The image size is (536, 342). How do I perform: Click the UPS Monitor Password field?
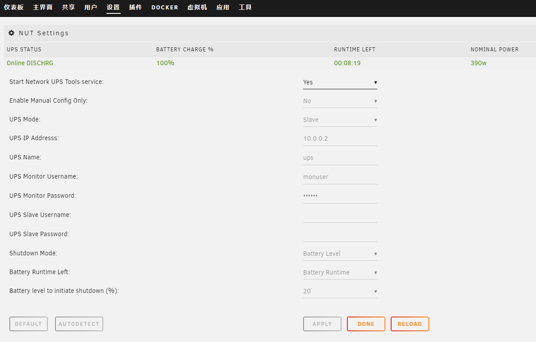[x=340, y=196]
